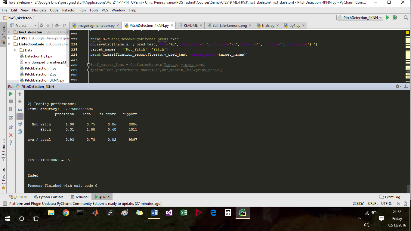Expand the Data folder
This screenshot has height=231, width=411.
15,50
